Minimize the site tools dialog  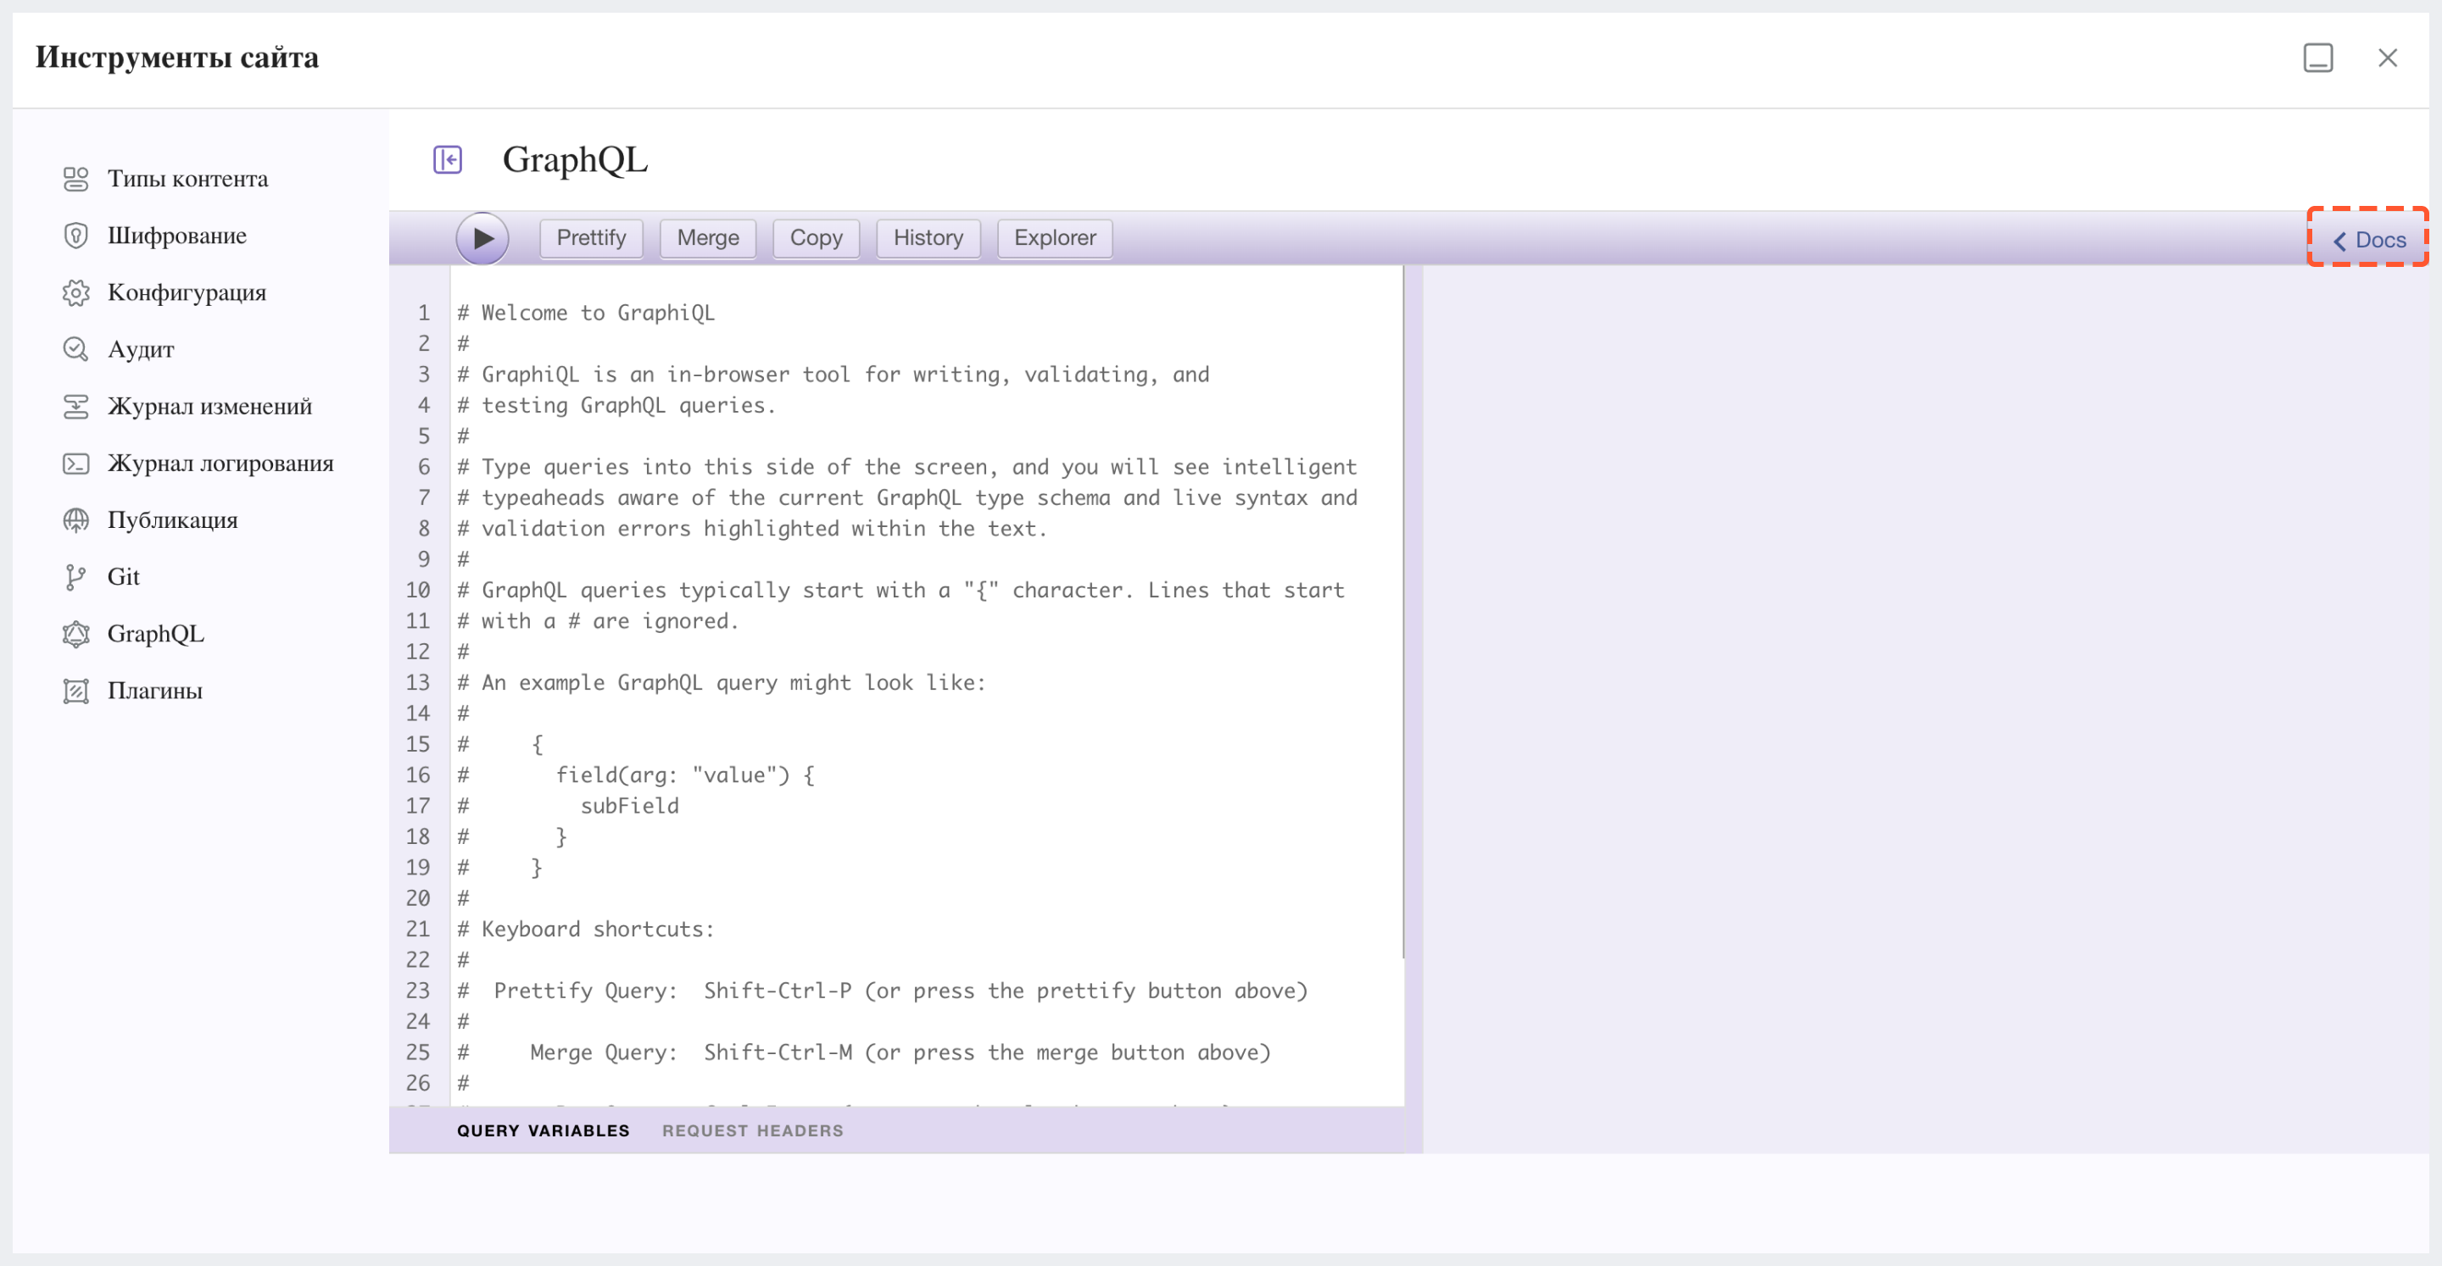(x=2318, y=58)
